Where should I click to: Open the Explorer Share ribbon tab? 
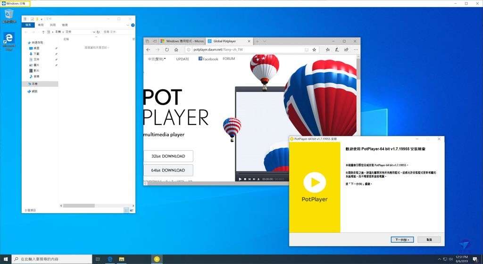pos(53,25)
